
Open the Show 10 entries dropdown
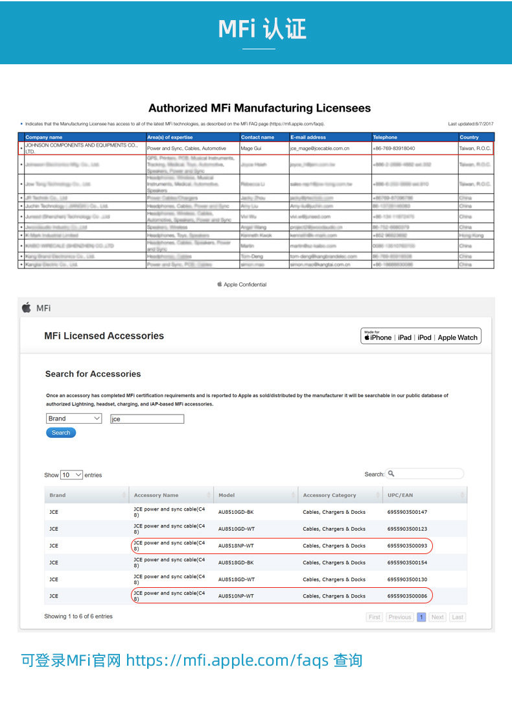click(71, 475)
